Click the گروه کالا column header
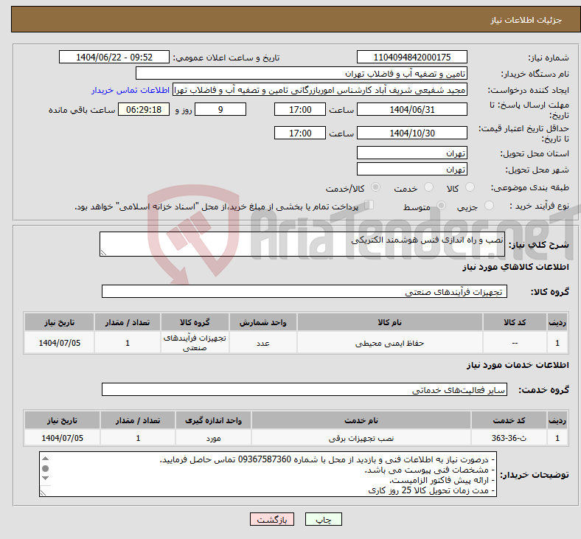The image size is (581, 539). [x=195, y=322]
